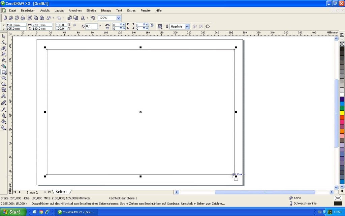This screenshot has width=345, height=216.
Task: Click the Import icon
Action: pos(69,18)
